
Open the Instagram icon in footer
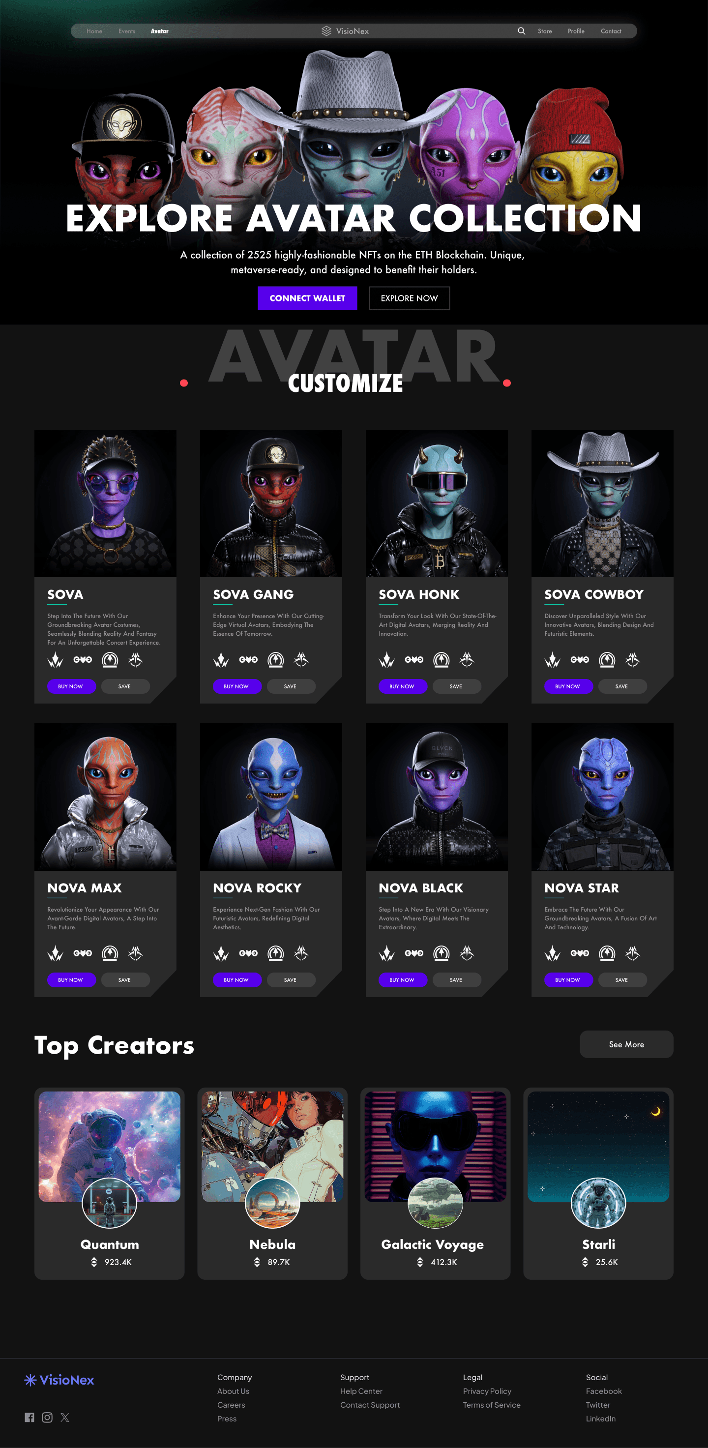click(47, 1417)
